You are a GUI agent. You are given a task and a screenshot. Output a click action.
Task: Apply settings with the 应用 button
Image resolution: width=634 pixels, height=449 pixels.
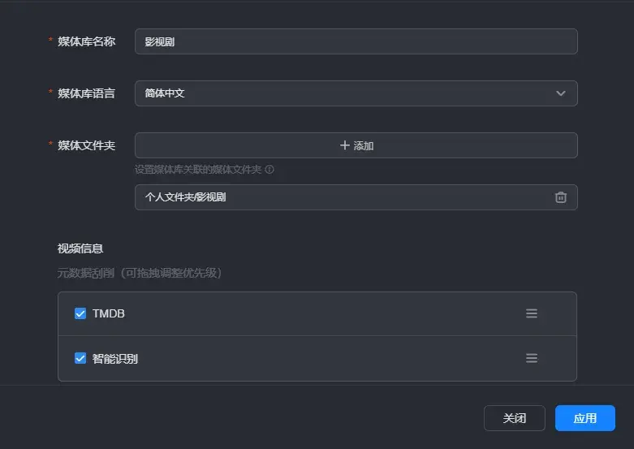[584, 418]
